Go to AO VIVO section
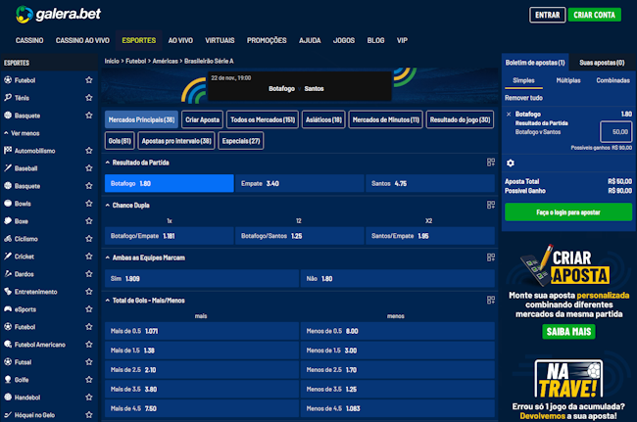 pos(180,40)
